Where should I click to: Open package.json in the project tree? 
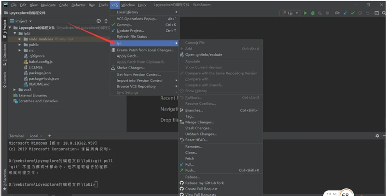pyautogui.click(x=40, y=73)
